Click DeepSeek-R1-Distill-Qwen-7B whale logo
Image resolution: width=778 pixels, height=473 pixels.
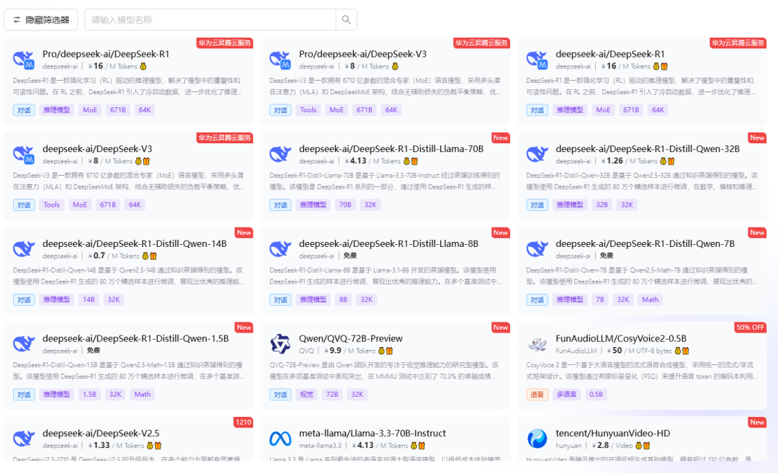[x=537, y=248]
